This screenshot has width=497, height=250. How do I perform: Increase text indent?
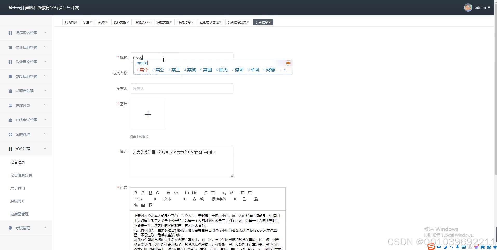coord(250,193)
